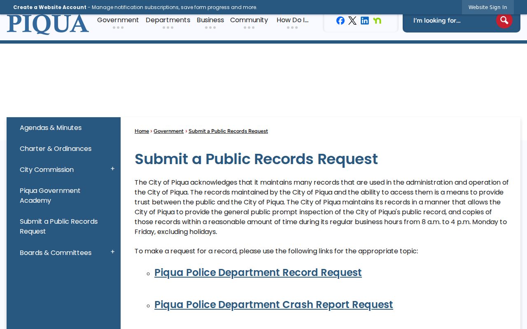Click the Submit a Public Records Request heading

pyautogui.click(x=256, y=159)
